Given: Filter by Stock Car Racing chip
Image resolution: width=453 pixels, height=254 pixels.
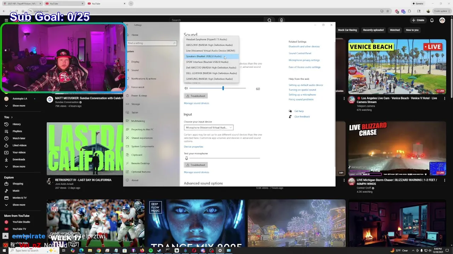Looking at the screenshot, I should 347,30.
